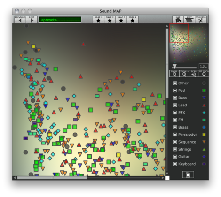Click the Lead red triangle legend icon

click(204, 105)
